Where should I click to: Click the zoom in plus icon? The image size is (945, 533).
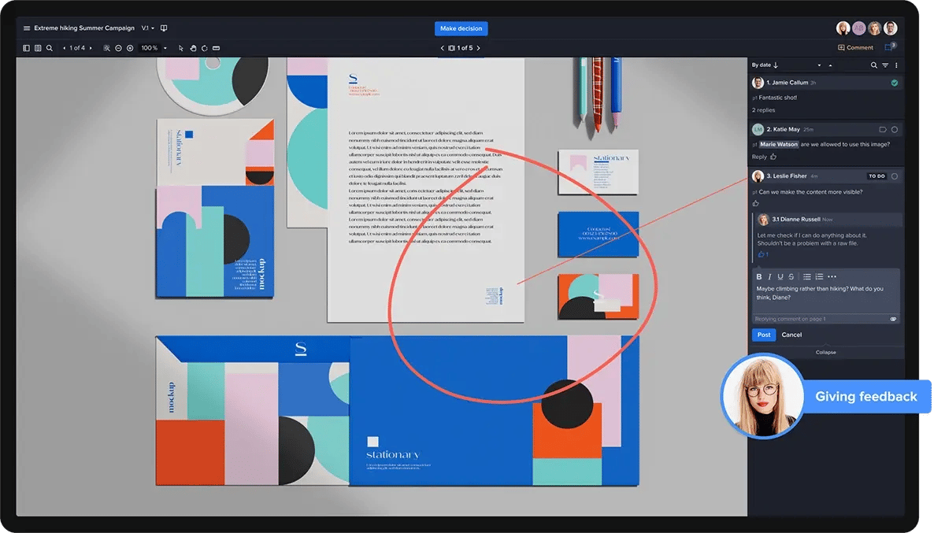(130, 48)
